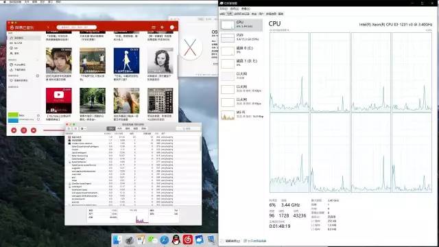Collapse Task Manager to fewer details
The image size is (439, 247).
point(230,241)
